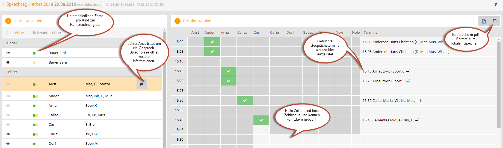The height and width of the screenshot is (148, 503).
Task: Open the 15:20 Arnautovic appointment entry
Action: (x=386, y=81)
